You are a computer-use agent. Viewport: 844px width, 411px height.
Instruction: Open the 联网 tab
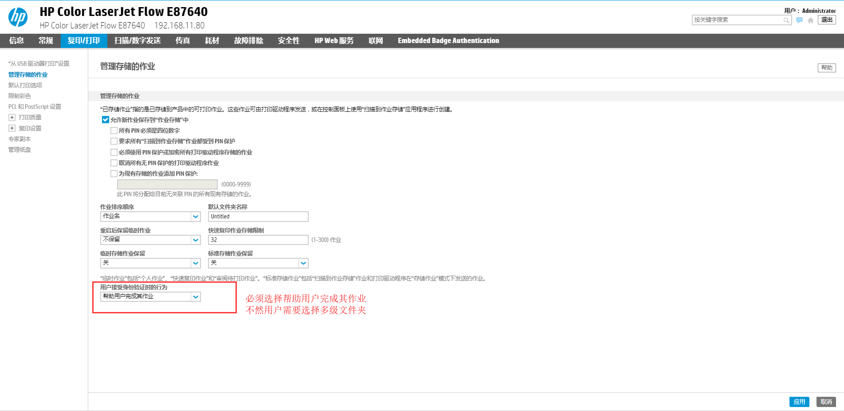(376, 40)
